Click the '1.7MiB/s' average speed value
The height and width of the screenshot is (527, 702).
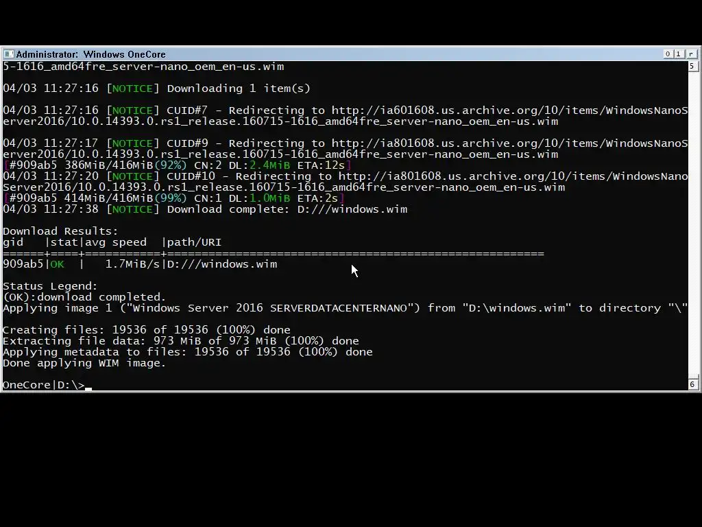[132, 264]
